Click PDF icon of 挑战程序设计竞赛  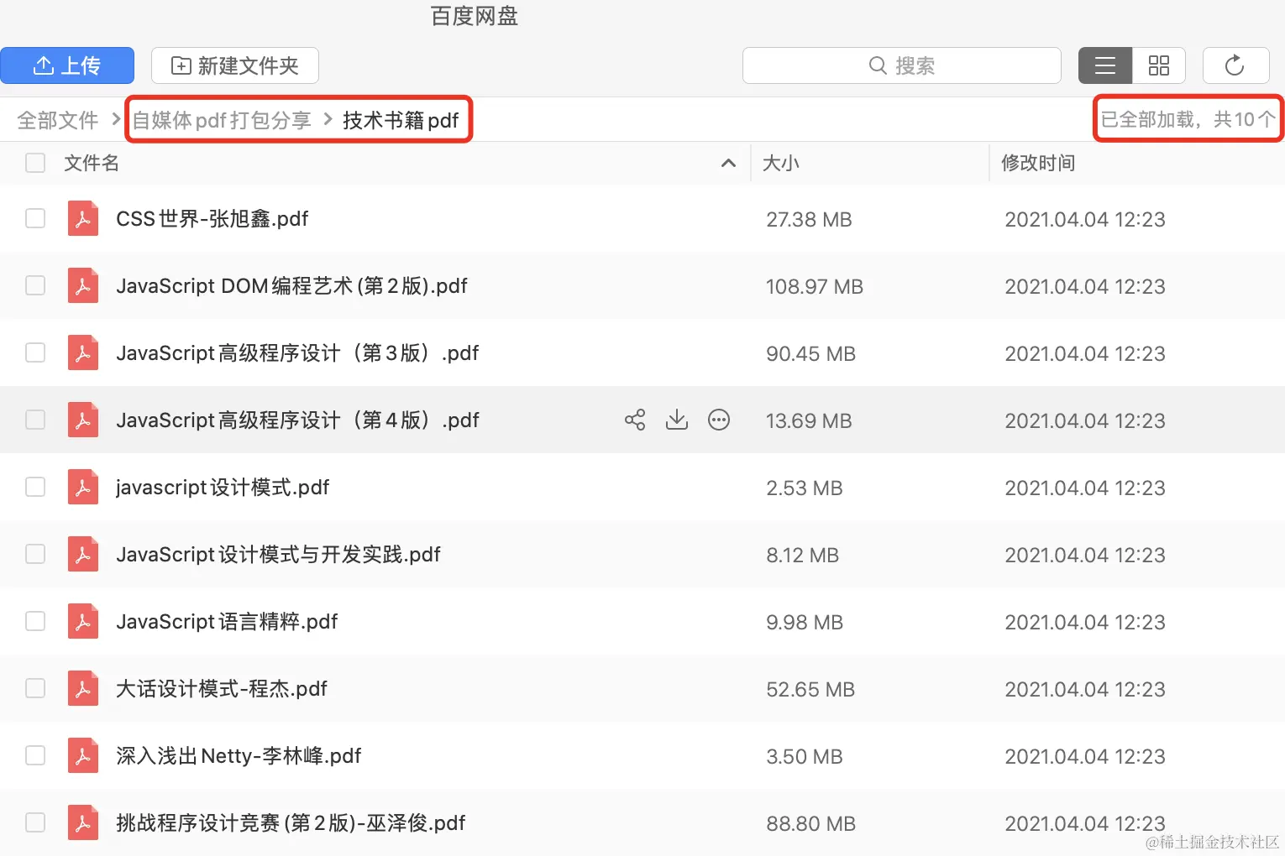83,822
